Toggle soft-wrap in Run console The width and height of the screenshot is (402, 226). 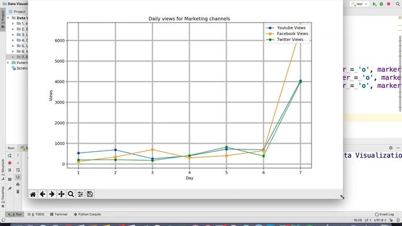(18, 170)
